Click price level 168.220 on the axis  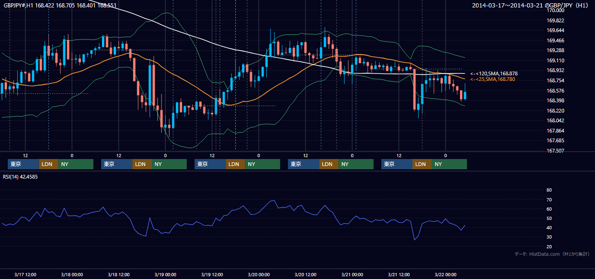pos(555,111)
